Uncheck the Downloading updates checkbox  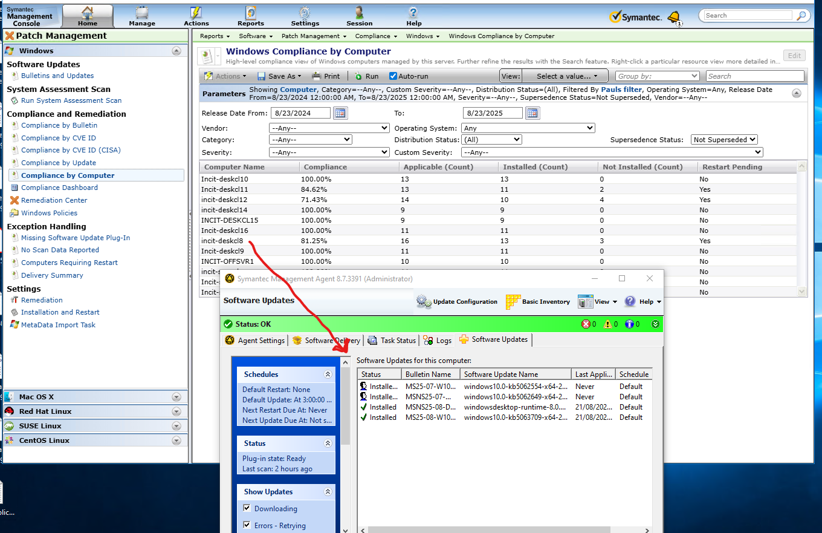click(247, 508)
